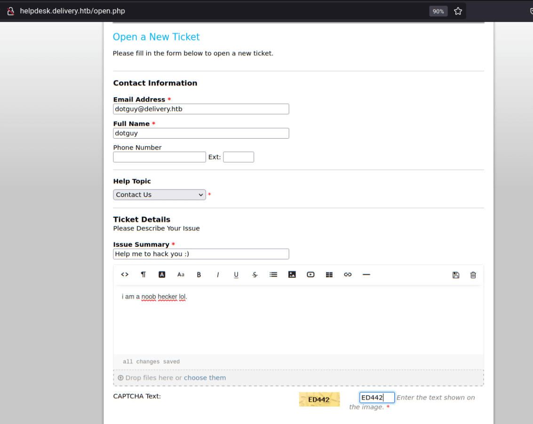
Task: Apply strikethrough formatting in editor
Action: click(255, 275)
